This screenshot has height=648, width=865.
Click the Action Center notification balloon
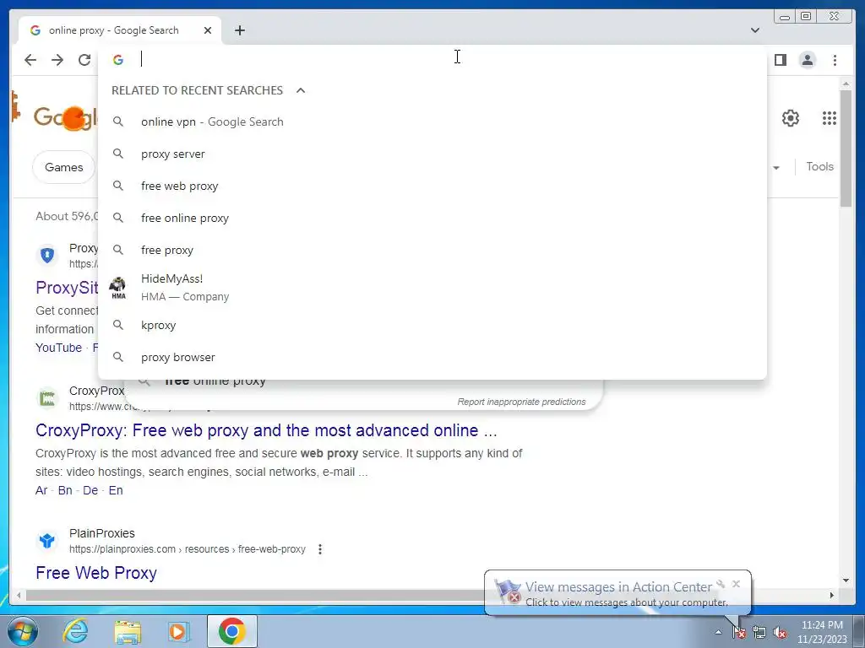[x=617, y=593]
